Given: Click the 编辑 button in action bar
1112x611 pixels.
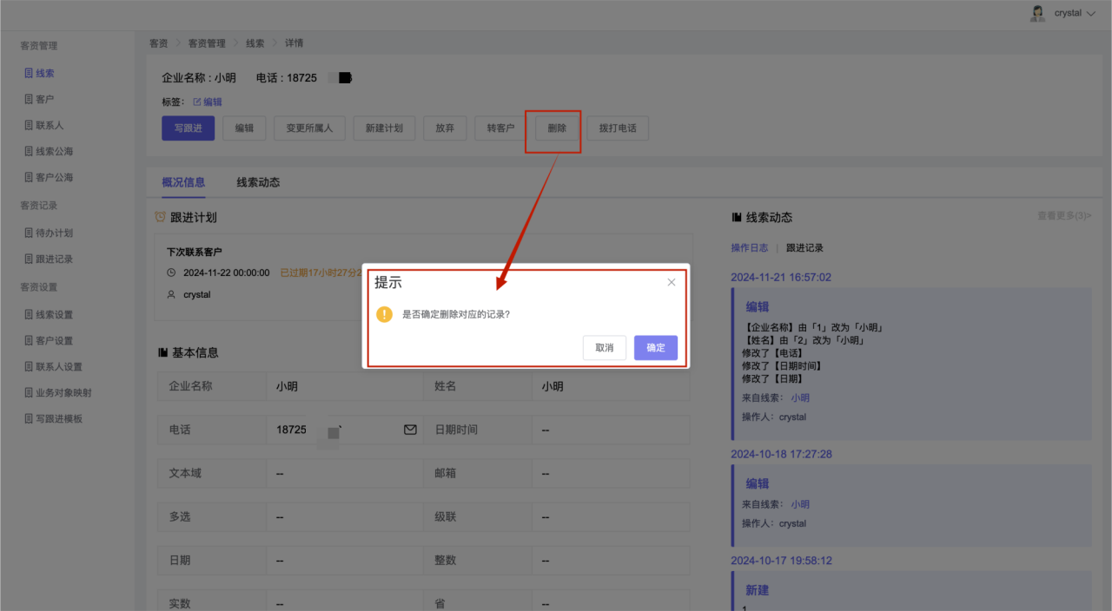Looking at the screenshot, I should click(x=244, y=128).
